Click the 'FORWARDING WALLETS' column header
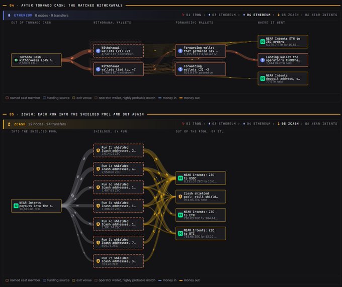Image resolution: width=342 pixels, height=287 pixels. (194, 23)
